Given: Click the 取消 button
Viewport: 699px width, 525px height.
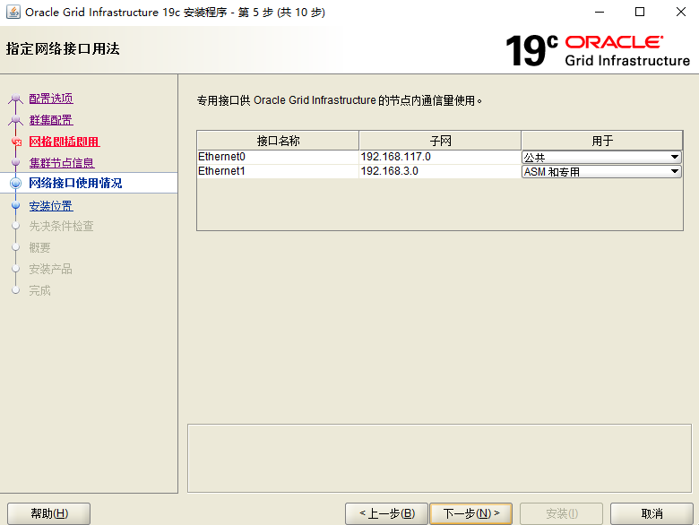Looking at the screenshot, I should click(652, 513).
